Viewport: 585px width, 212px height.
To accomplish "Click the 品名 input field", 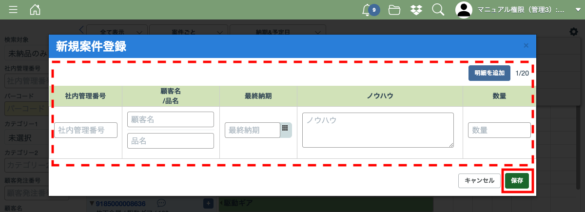I will [171, 141].
